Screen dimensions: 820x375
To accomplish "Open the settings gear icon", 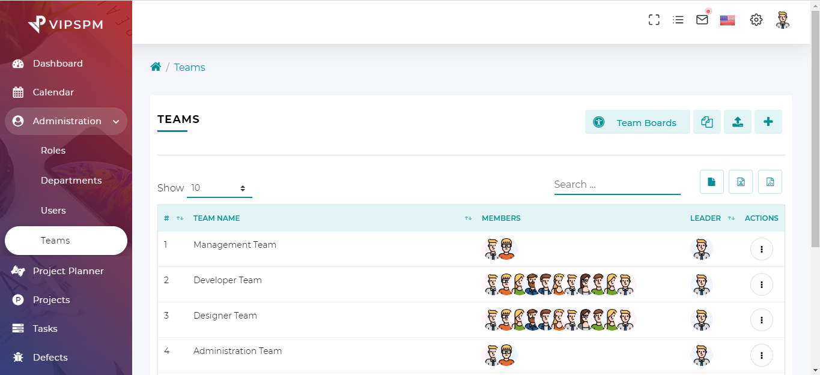I will (x=756, y=20).
